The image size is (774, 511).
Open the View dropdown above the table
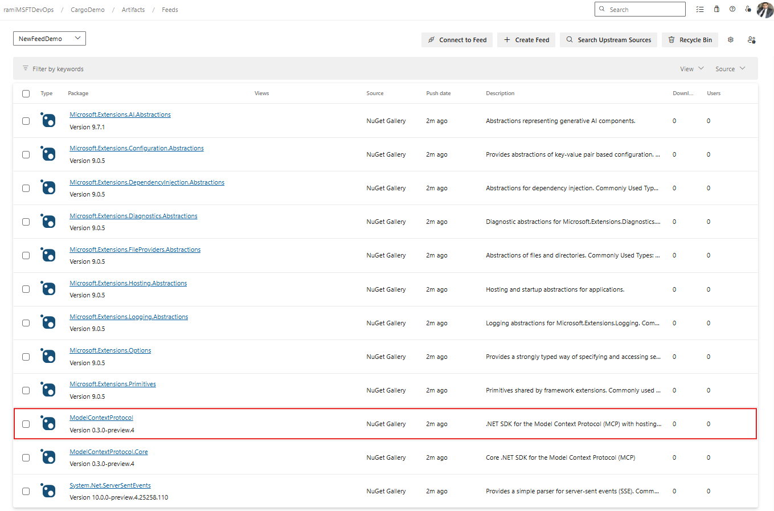(x=691, y=68)
